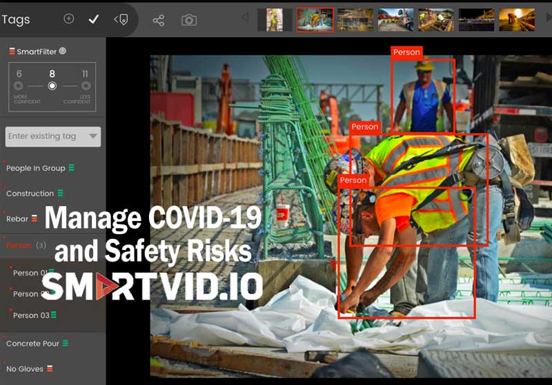The height and width of the screenshot is (385, 552).
Task: Click into the Enter existing tag field
Action: tap(53, 136)
